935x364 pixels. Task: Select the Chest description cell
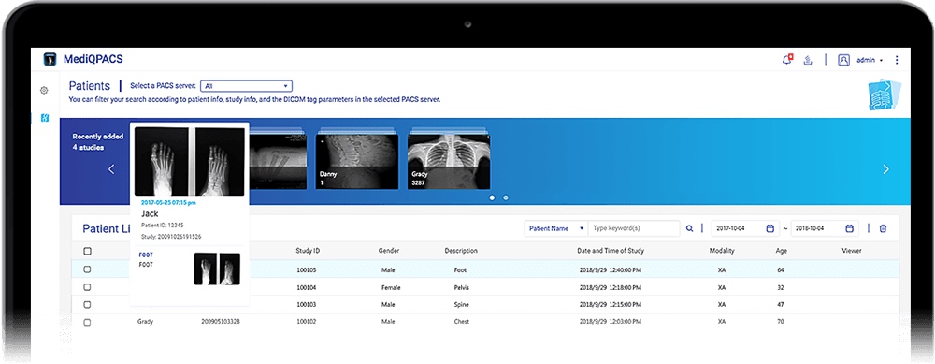click(462, 322)
